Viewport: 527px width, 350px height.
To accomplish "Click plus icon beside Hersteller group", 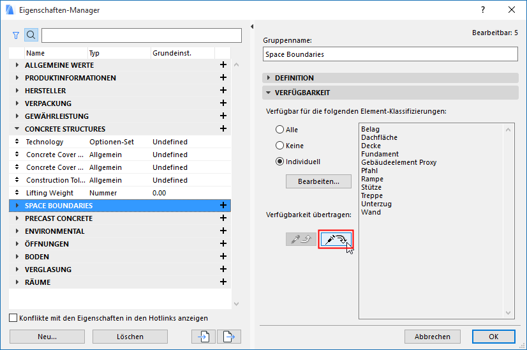I will 223,91.
